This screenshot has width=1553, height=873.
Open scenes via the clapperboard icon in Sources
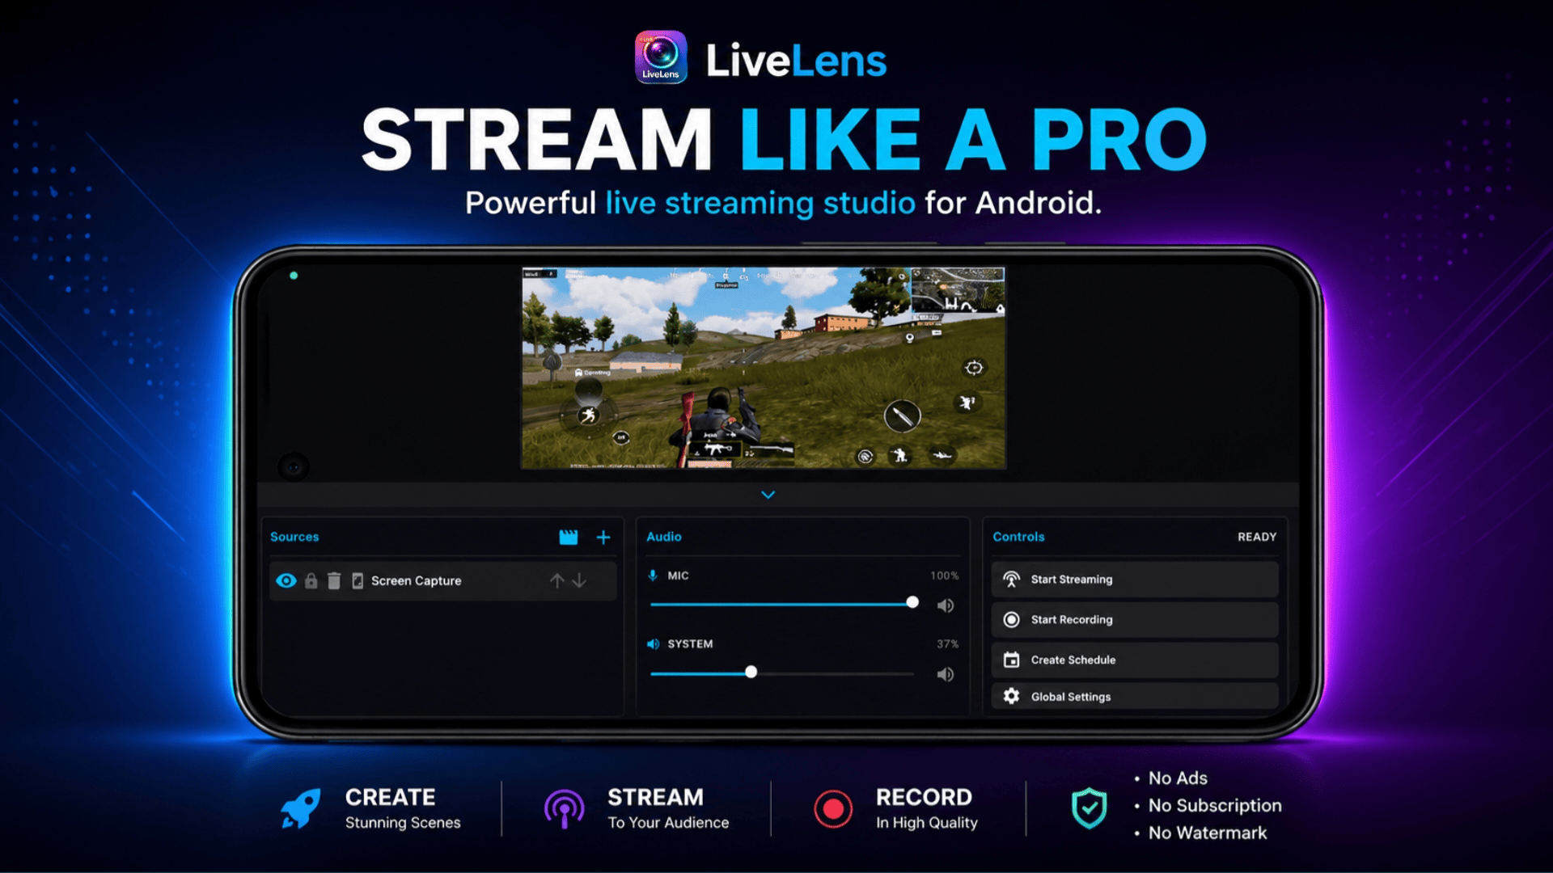point(569,538)
